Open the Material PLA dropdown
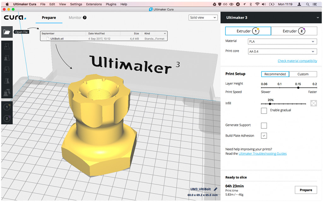Screen dimensions: 323x202 pos(282,42)
